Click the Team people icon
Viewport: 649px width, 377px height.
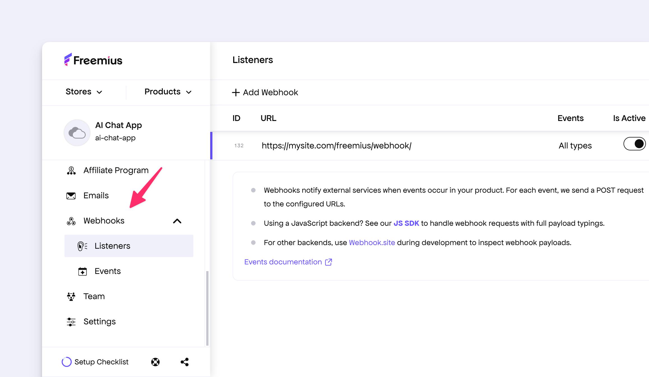pos(71,296)
